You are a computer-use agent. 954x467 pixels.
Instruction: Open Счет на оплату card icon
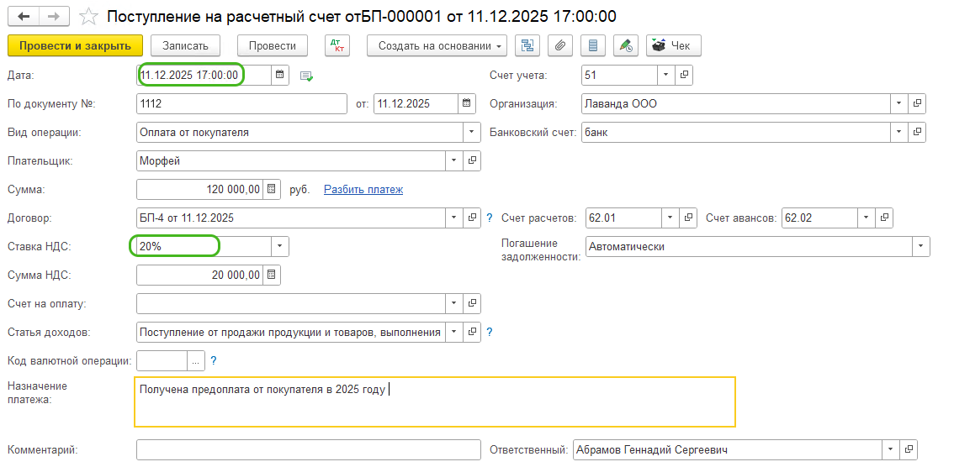point(471,303)
